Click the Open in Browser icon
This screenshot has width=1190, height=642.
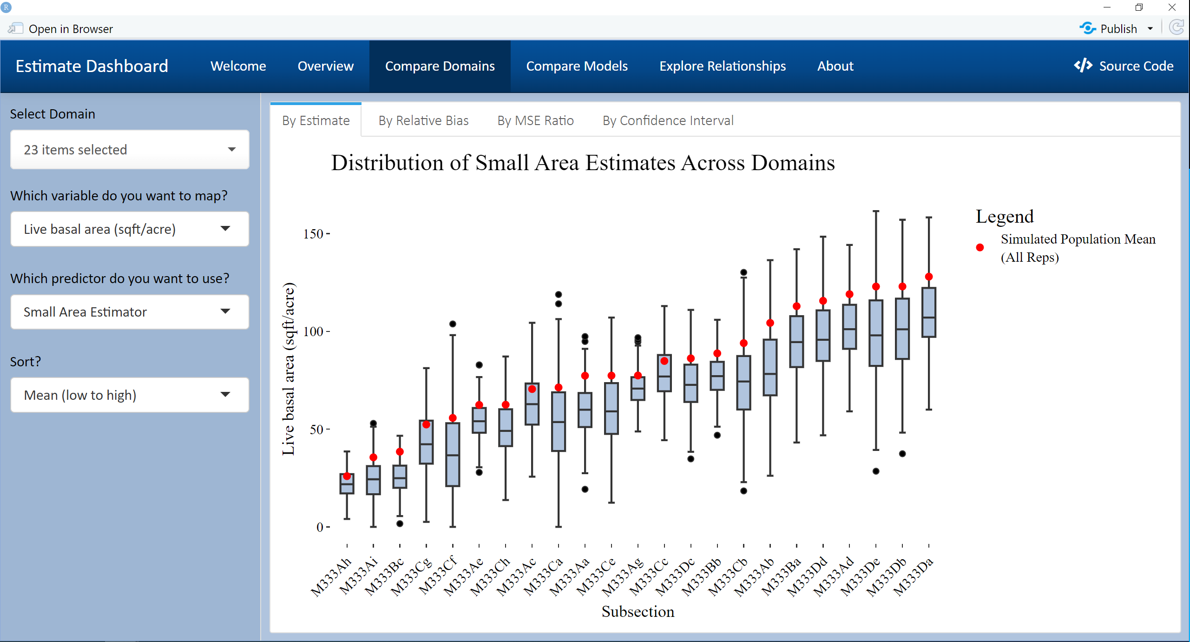pyautogui.click(x=15, y=28)
